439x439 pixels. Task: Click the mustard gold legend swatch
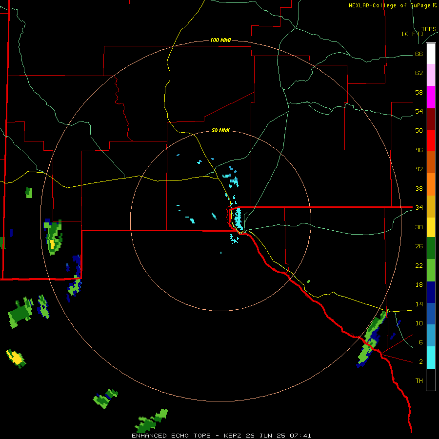tap(431, 206)
